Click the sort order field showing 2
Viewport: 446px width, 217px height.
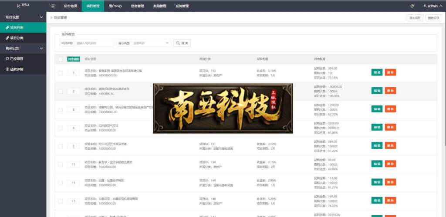click(x=74, y=92)
